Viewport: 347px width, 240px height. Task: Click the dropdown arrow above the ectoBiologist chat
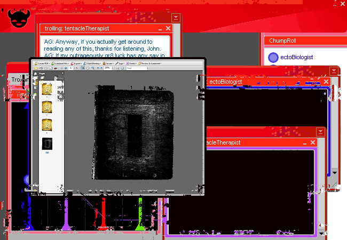point(335,70)
